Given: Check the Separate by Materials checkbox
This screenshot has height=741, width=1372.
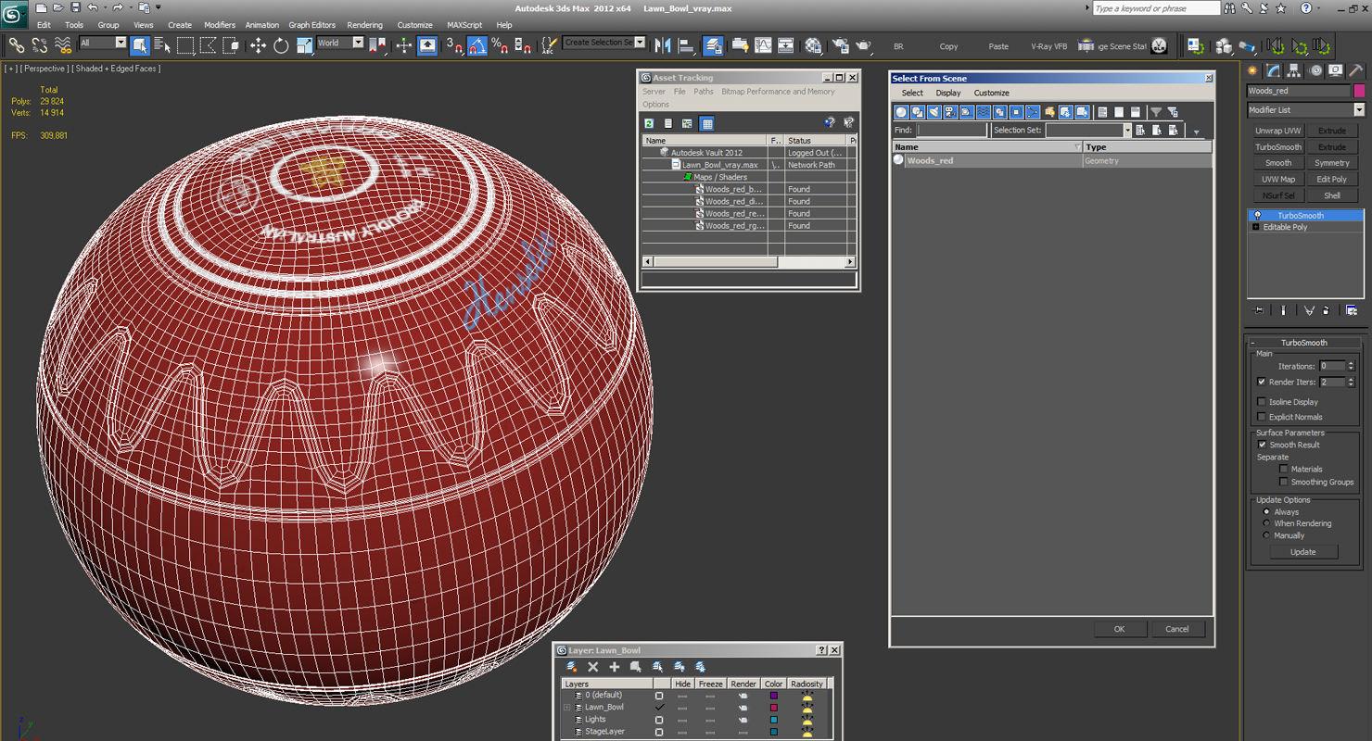Looking at the screenshot, I should [x=1283, y=469].
